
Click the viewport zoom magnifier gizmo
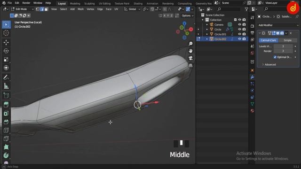click(x=190, y=44)
